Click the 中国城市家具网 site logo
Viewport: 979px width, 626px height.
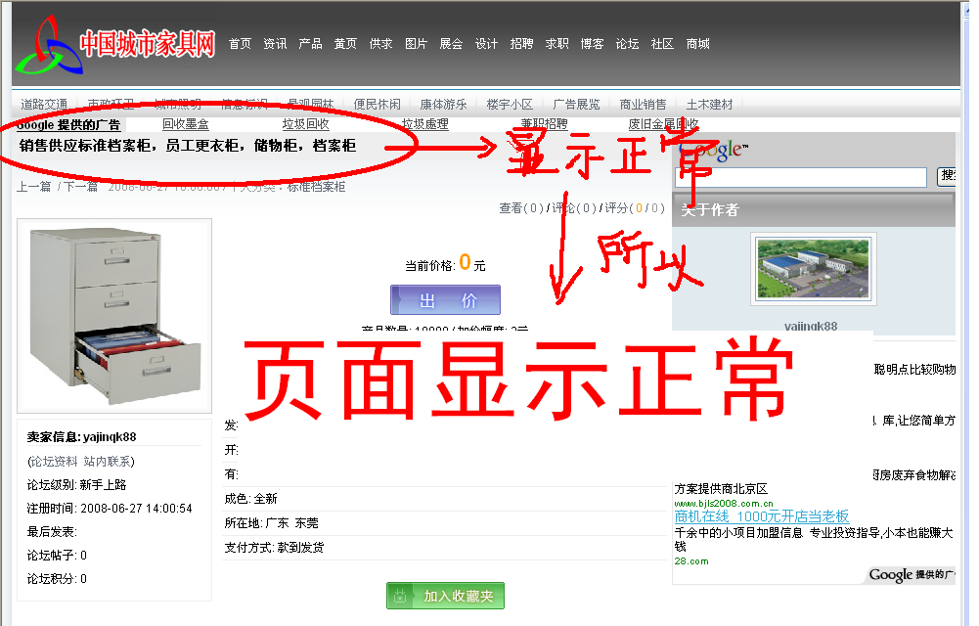(115, 44)
